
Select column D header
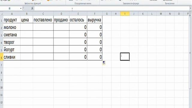(61, 14)
